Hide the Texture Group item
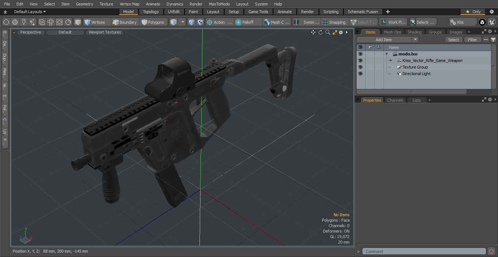 tap(360, 67)
